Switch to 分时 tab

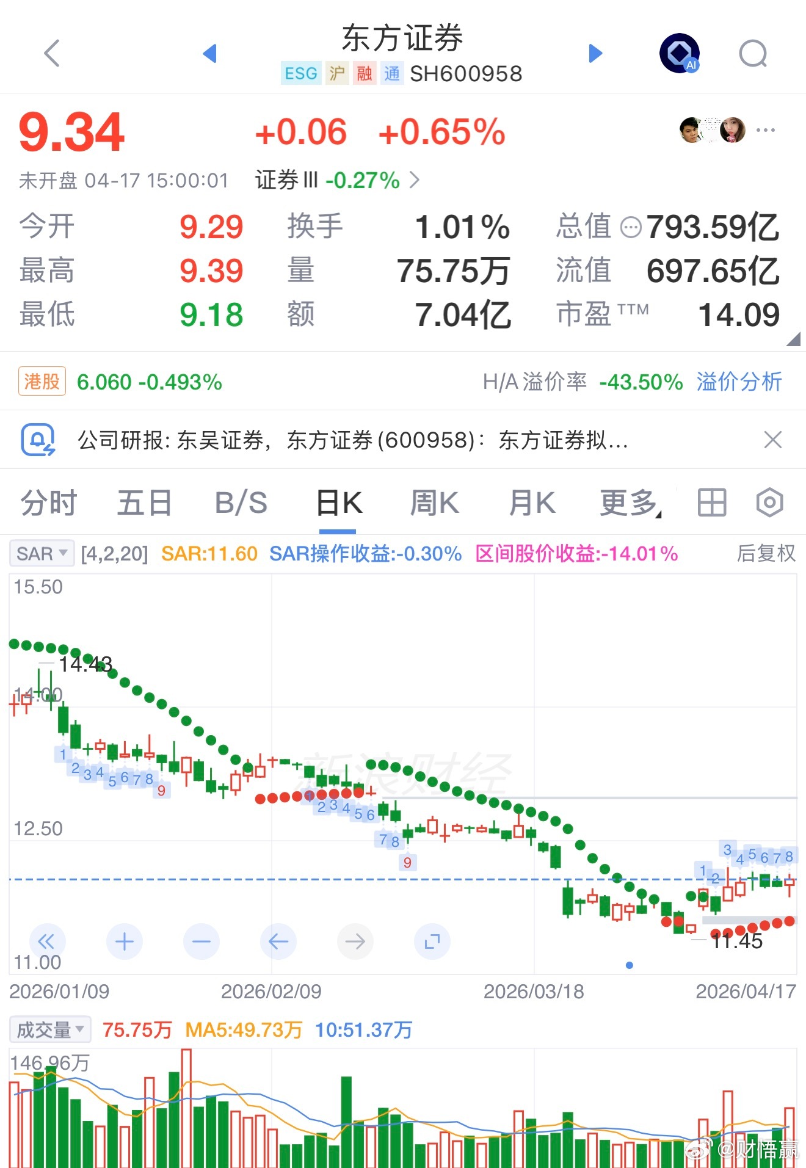point(49,503)
